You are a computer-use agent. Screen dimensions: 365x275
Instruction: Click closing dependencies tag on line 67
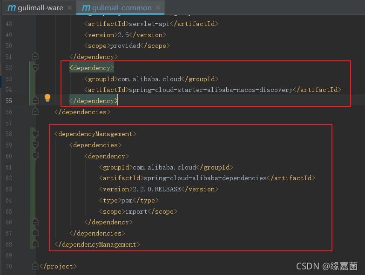97,233
